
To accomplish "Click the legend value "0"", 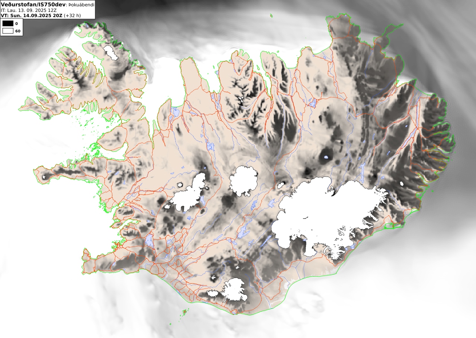I will coord(16,24).
